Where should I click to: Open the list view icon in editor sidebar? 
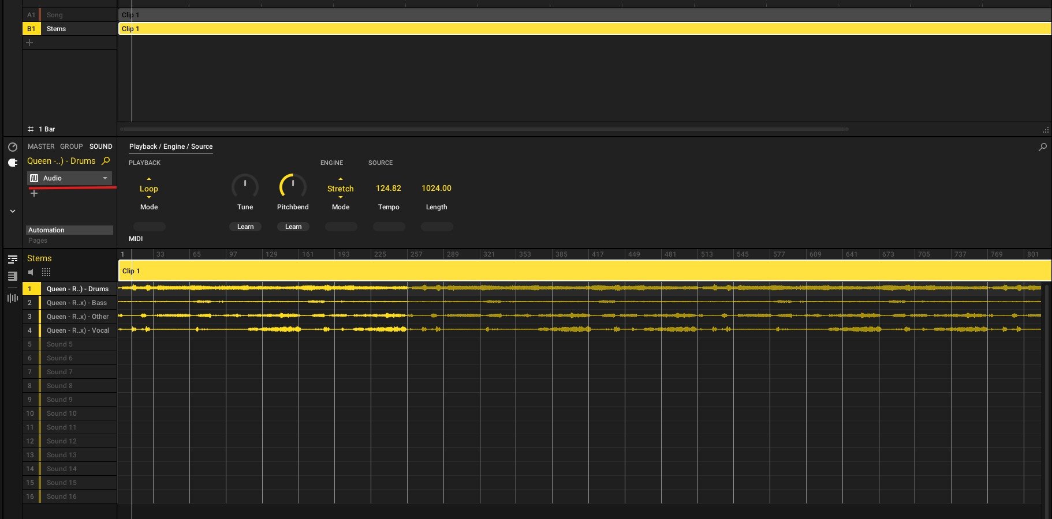[x=13, y=277]
